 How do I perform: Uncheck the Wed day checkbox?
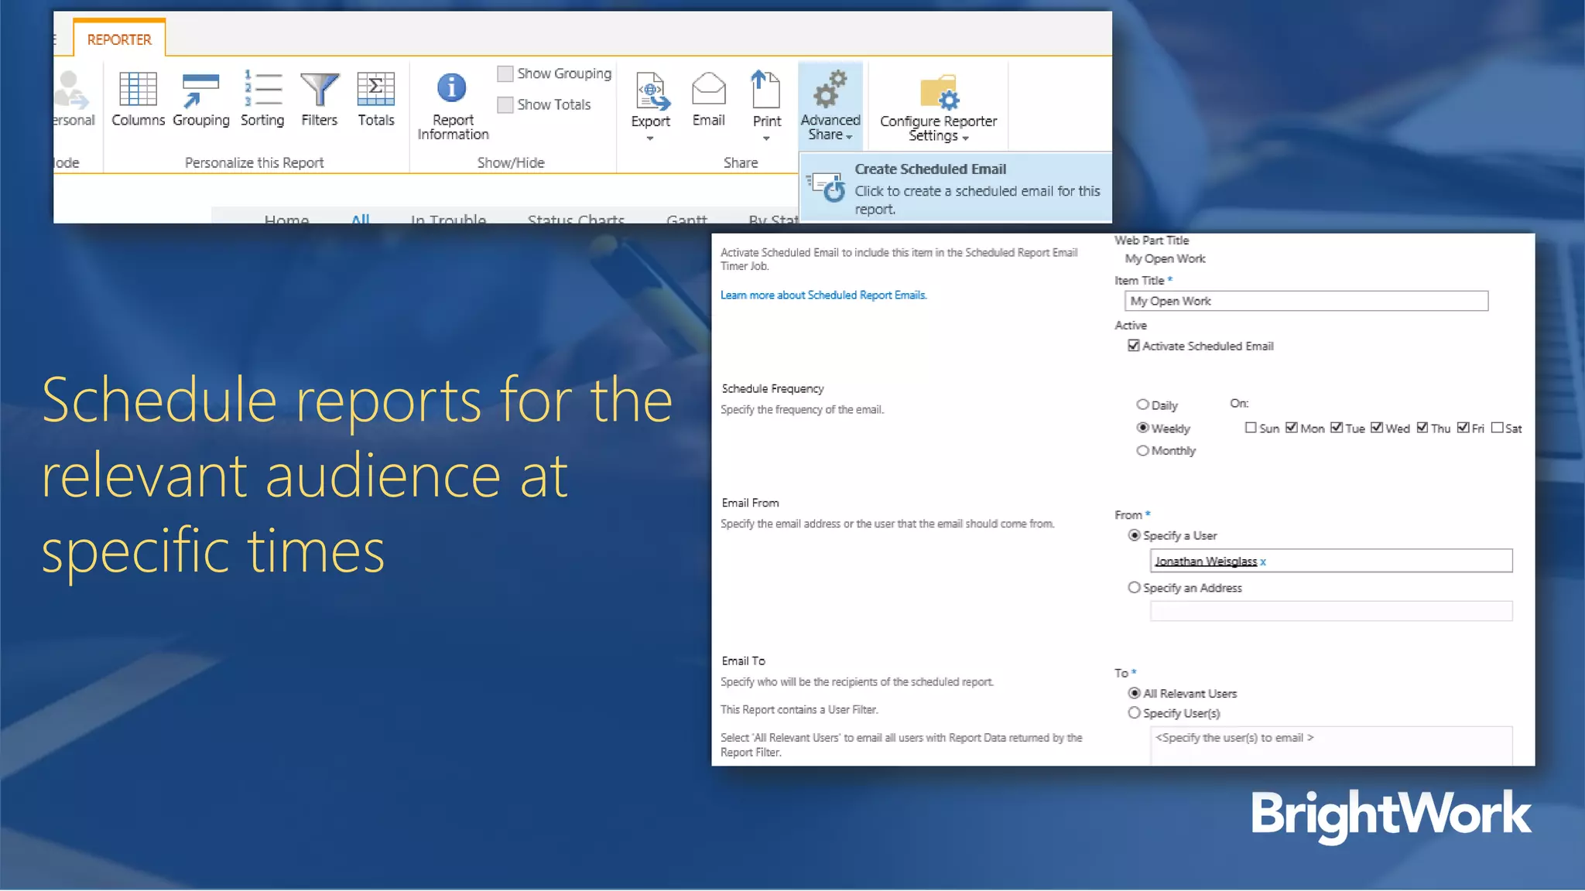click(x=1377, y=428)
